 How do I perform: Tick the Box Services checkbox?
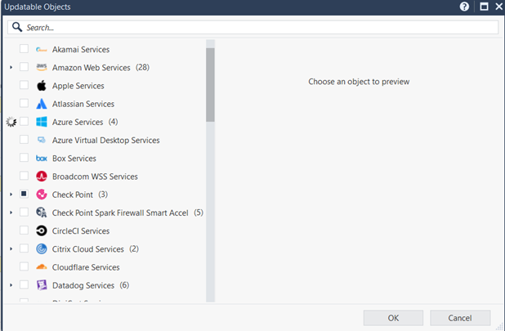[25, 158]
